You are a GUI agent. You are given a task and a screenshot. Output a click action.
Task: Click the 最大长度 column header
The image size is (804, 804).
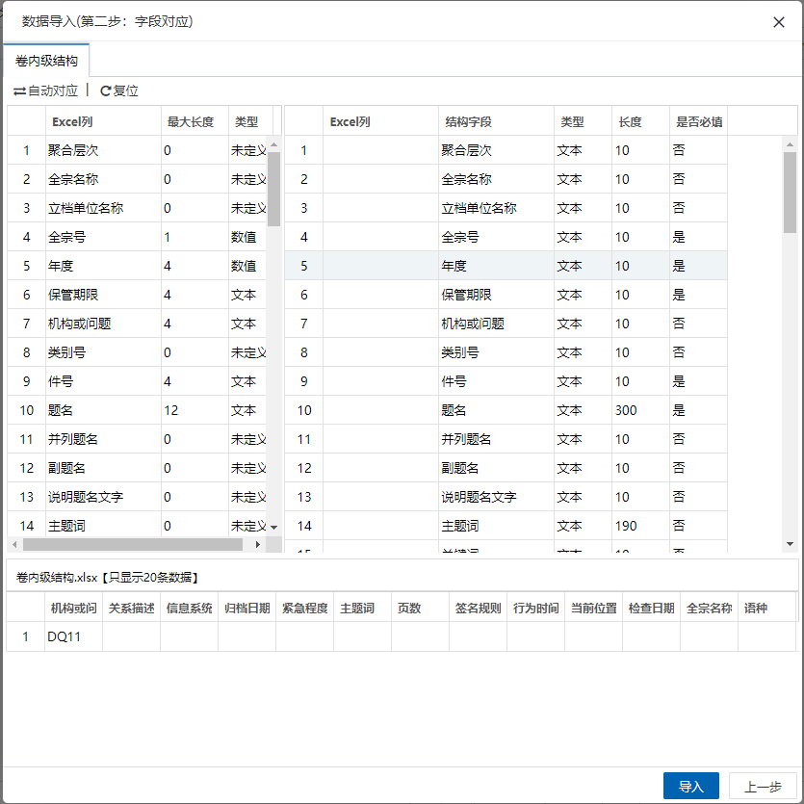[x=191, y=122]
